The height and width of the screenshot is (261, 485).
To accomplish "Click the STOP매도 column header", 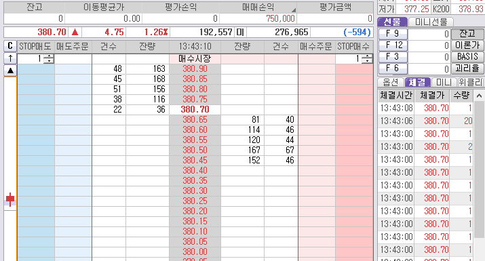I will [x=35, y=46].
